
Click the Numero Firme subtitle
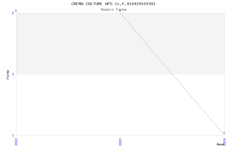click(114, 9)
